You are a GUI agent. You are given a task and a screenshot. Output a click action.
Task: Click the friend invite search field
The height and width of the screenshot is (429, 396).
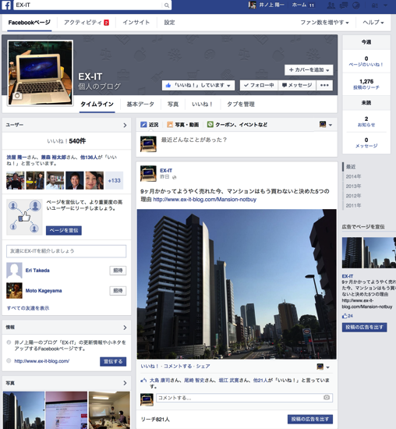tap(66, 251)
